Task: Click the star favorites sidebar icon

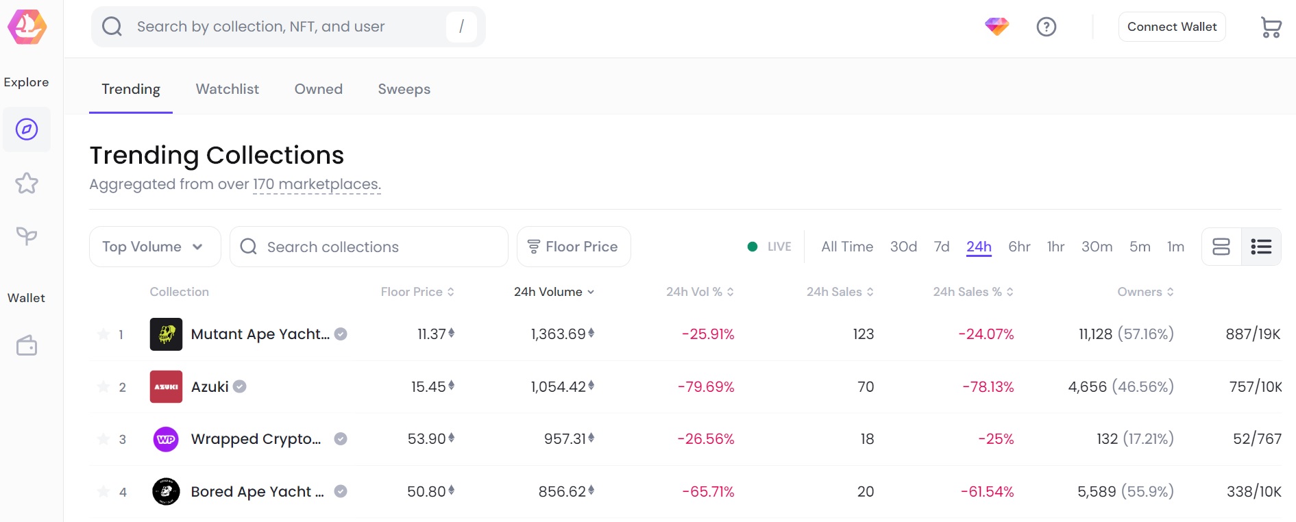Action: (x=27, y=183)
